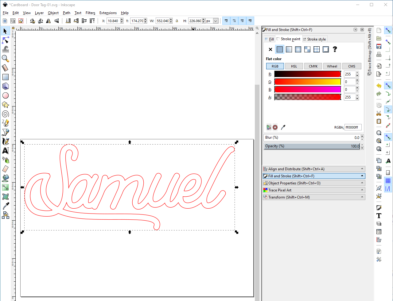Choose the Gradient tool
The width and height of the screenshot is (393, 301).
point(6,187)
